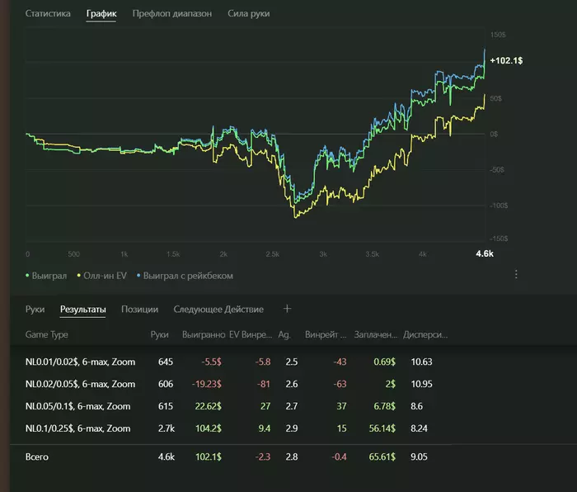Click the 104.2$ winnings value
Viewport: 577px width, 492px height.
[208, 428]
